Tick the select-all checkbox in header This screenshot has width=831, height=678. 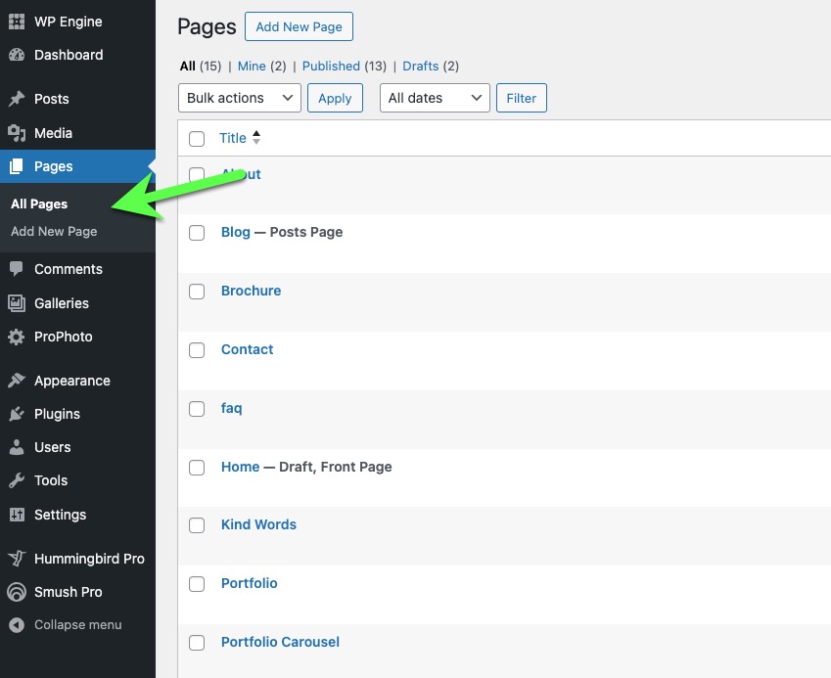[x=197, y=139]
